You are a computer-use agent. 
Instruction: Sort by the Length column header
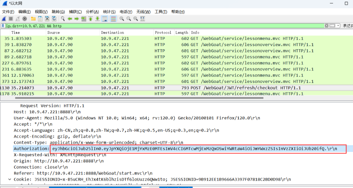(182, 33)
